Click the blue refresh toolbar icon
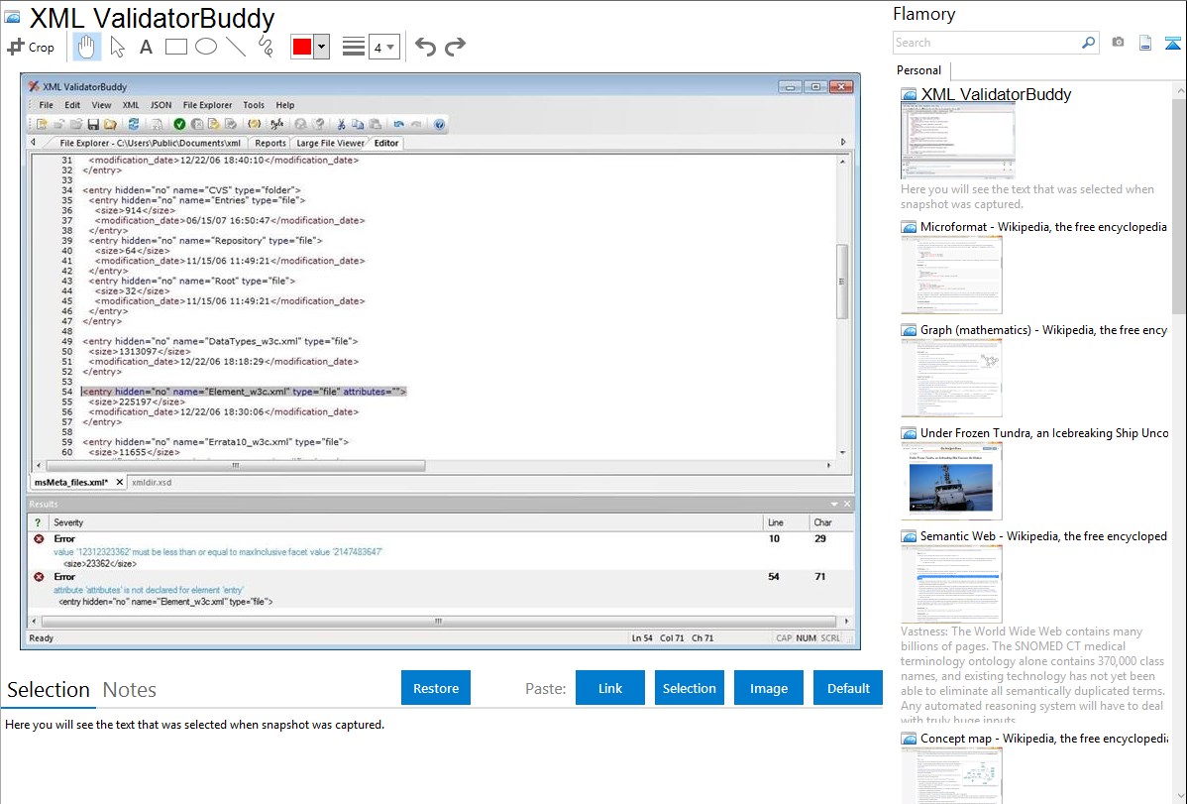Viewport: 1187px width, 804px height. (133, 124)
